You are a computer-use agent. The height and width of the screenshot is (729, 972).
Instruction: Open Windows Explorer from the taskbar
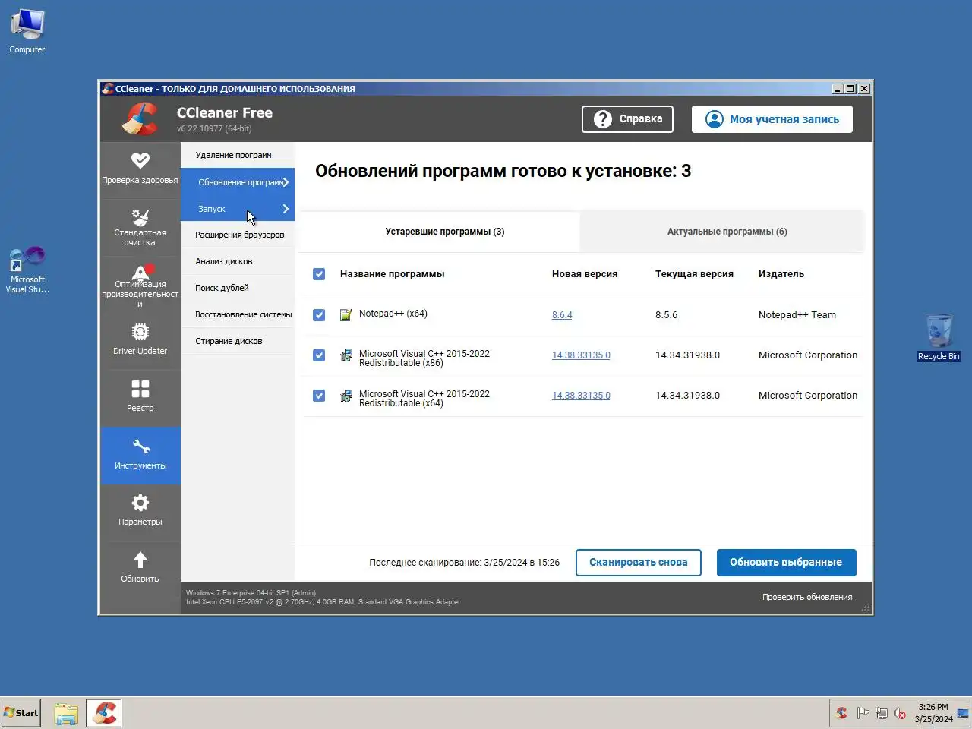pyautogui.click(x=66, y=713)
